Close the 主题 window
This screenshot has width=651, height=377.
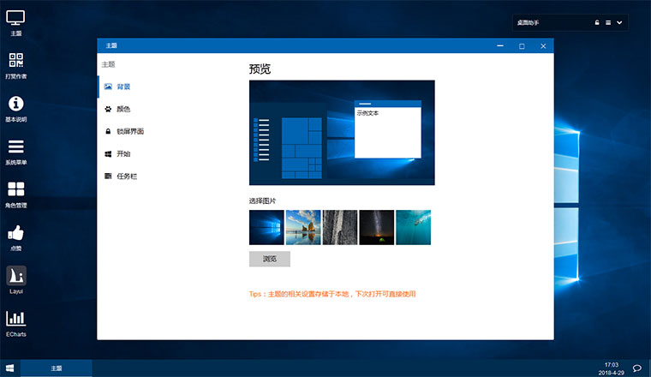point(543,46)
